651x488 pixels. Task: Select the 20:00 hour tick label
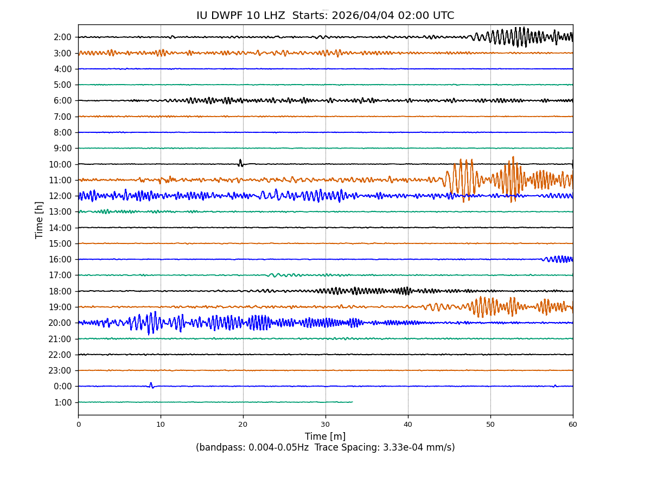click(x=61, y=323)
